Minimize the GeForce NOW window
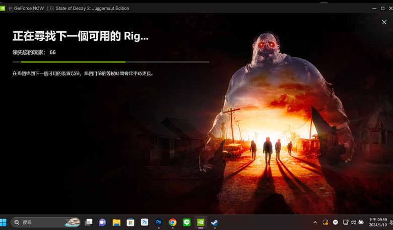The image size is (393, 230). (x=374, y=8)
